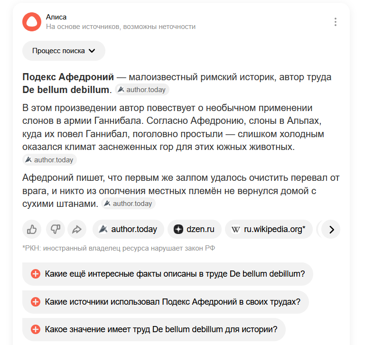This screenshot has height=345, width=392.
Task: Open the dzen.ru source chip
Action: tap(194, 230)
